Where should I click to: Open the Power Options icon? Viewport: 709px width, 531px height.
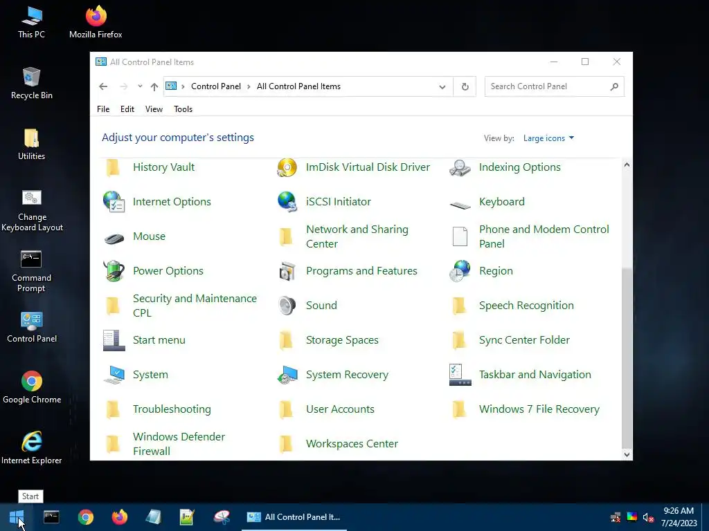tap(114, 271)
